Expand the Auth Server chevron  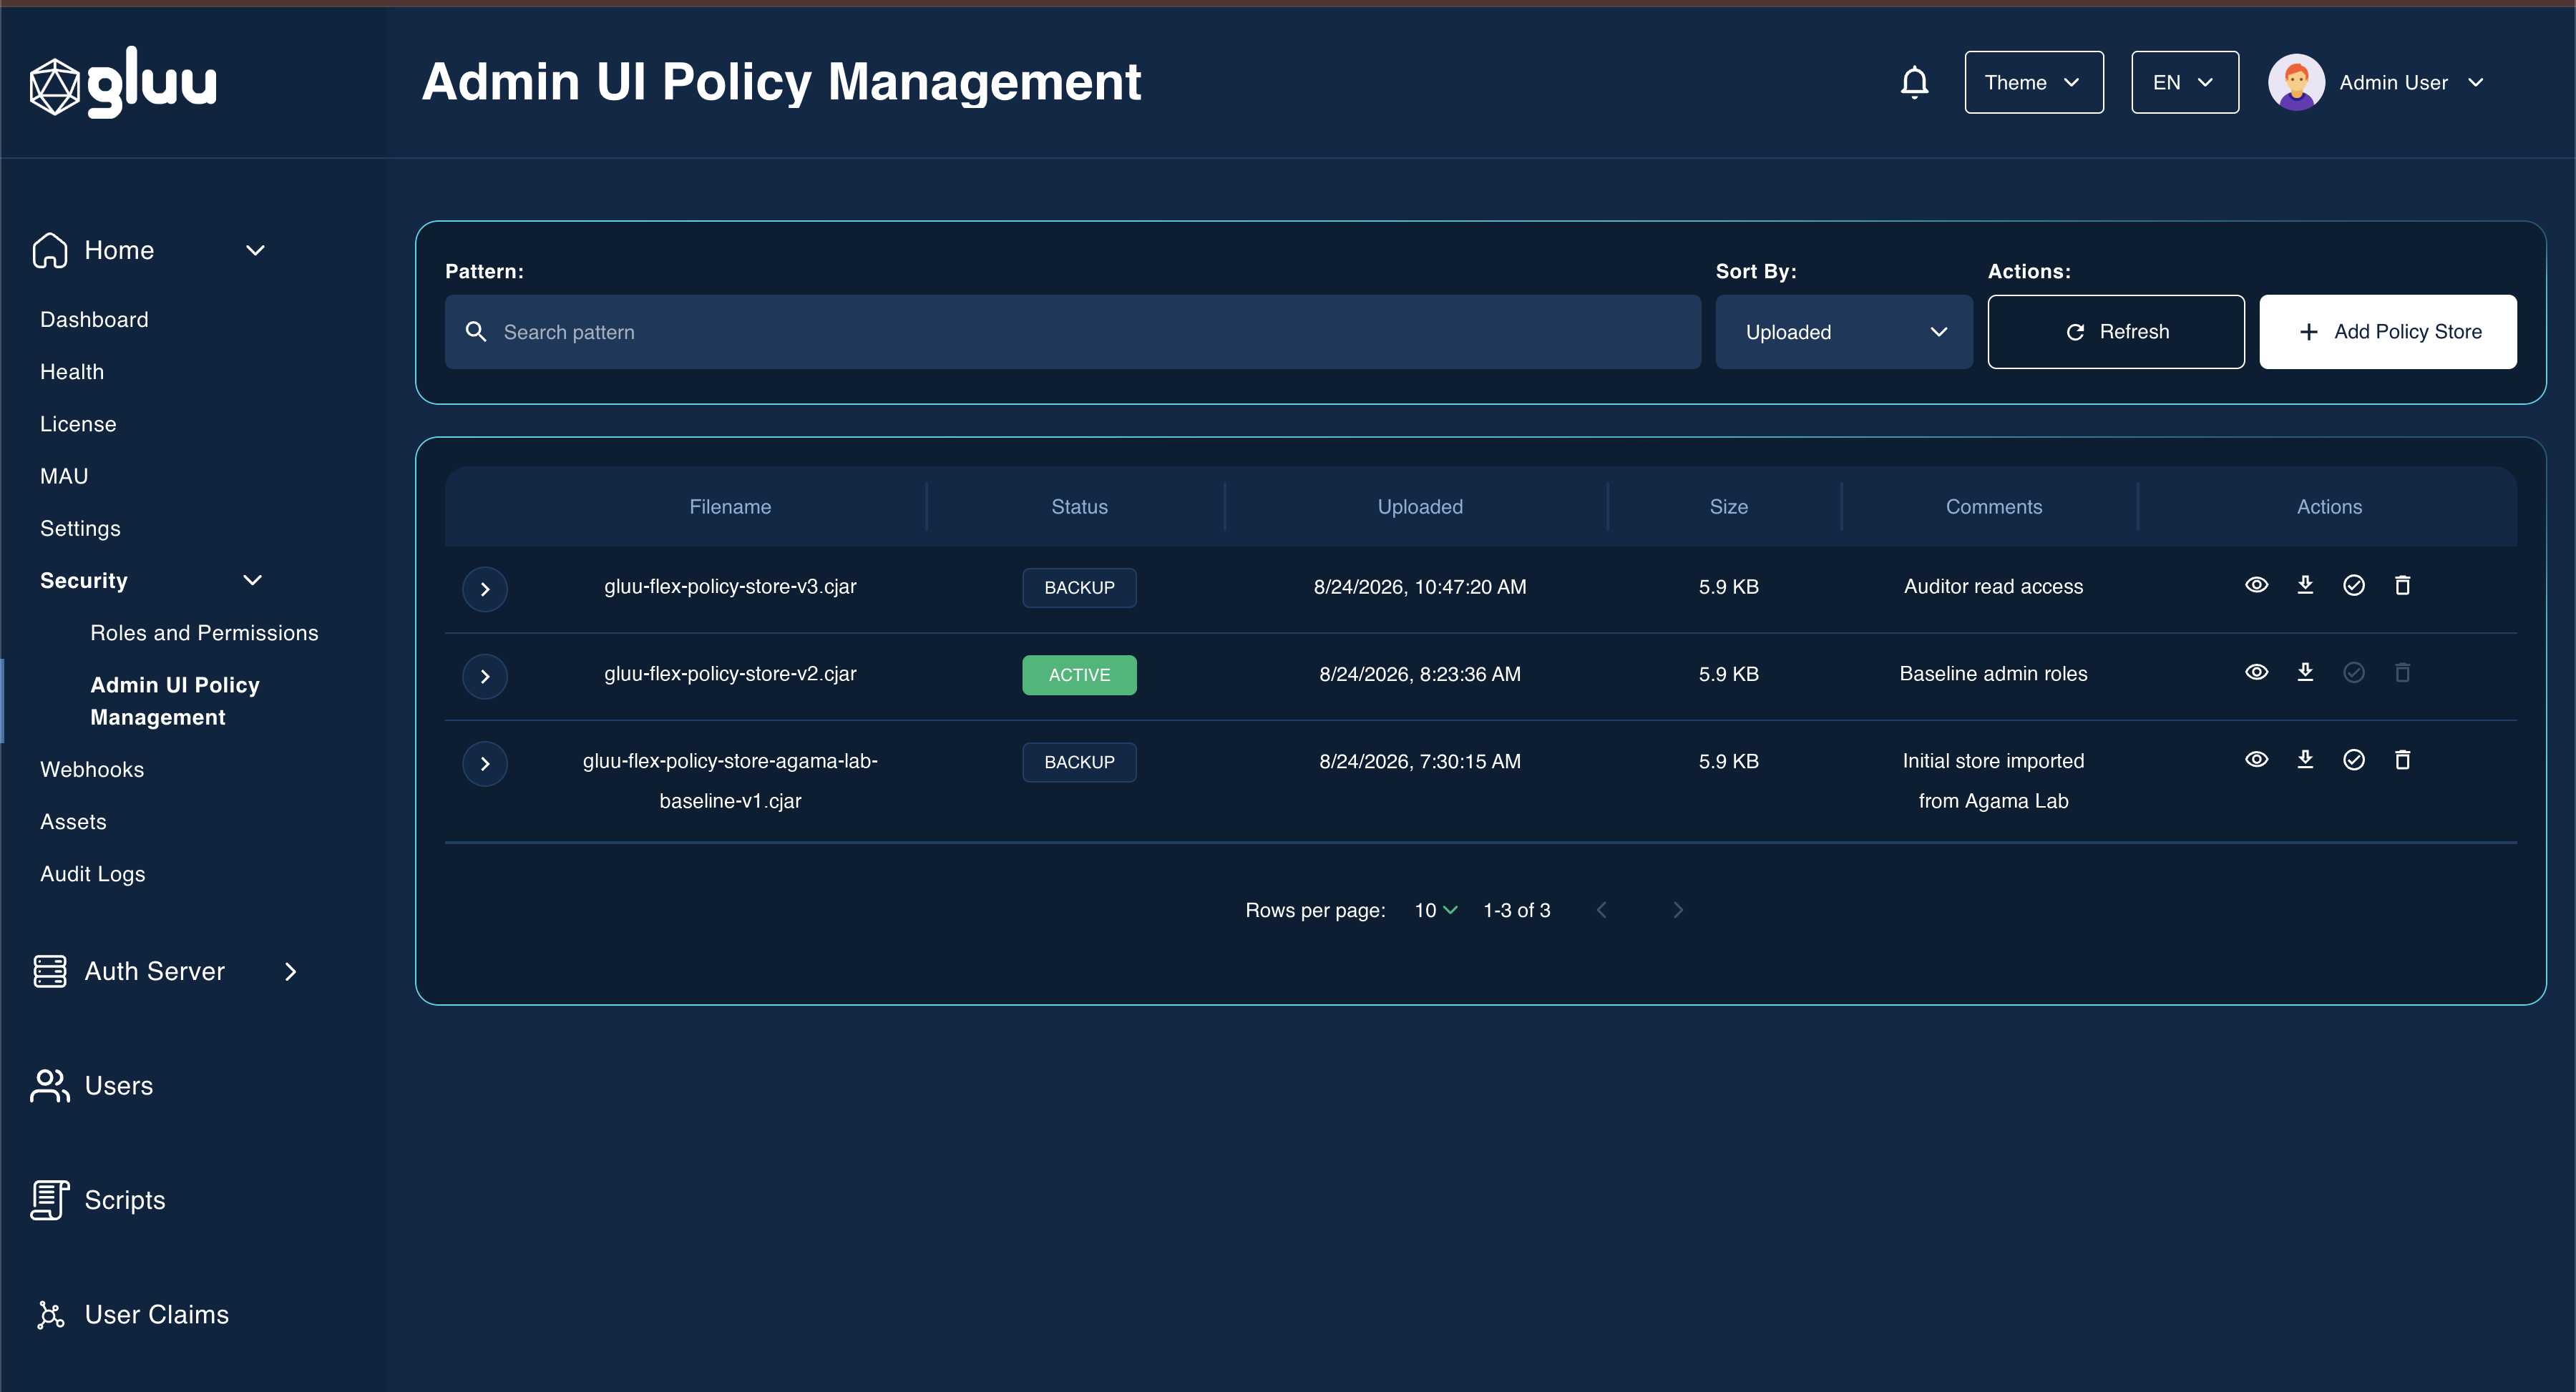point(290,971)
